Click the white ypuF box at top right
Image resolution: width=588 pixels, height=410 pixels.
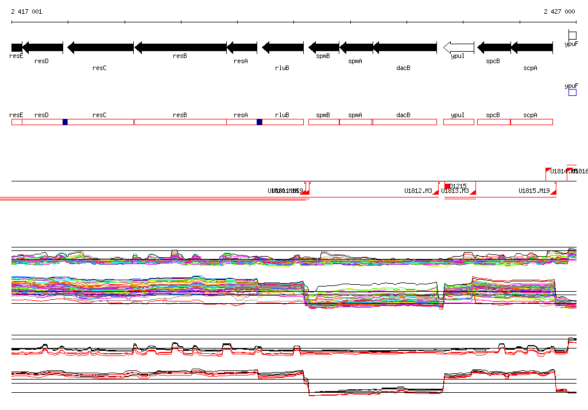point(572,36)
